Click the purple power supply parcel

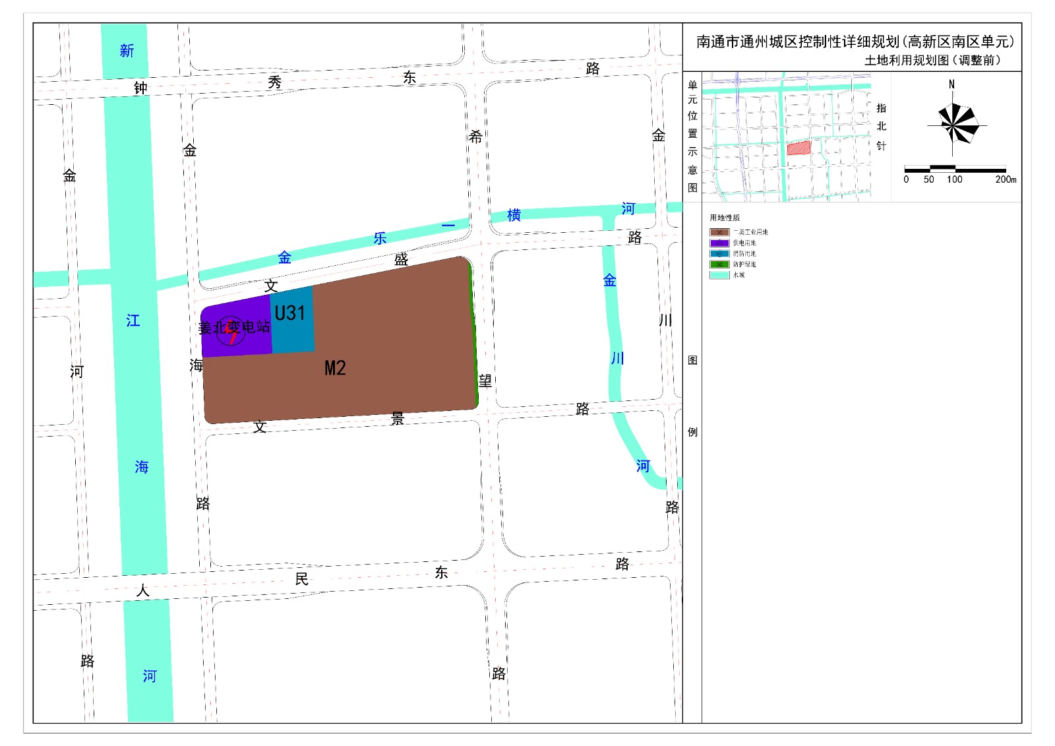click(236, 326)
